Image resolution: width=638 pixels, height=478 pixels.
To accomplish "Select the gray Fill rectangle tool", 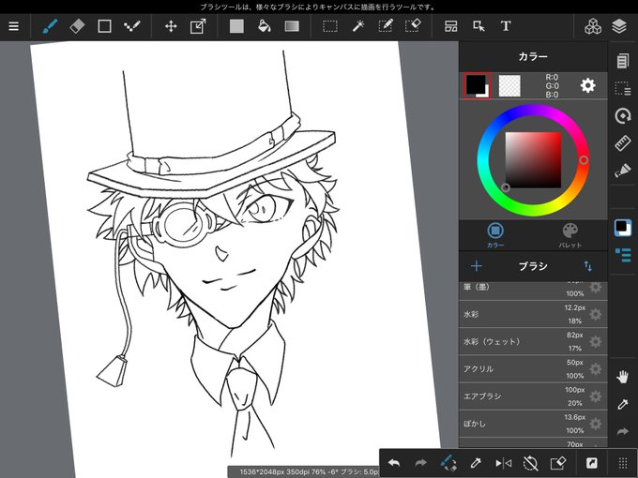I will 236,26.
